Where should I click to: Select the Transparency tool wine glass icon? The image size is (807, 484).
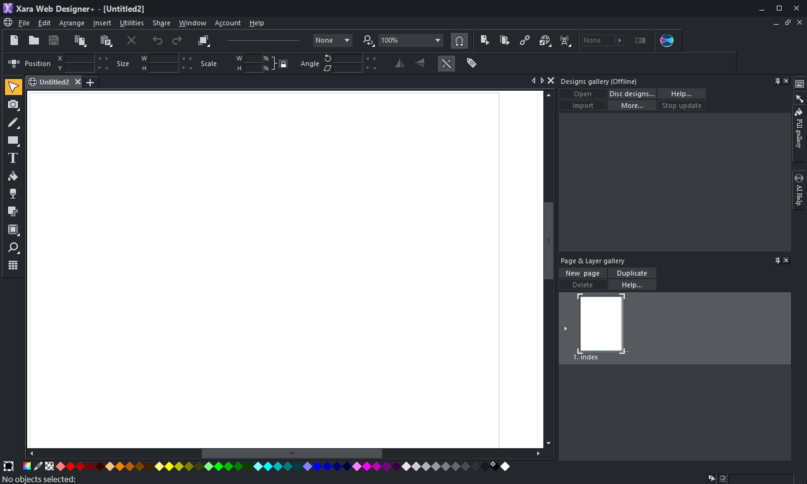tap(13, 194)
